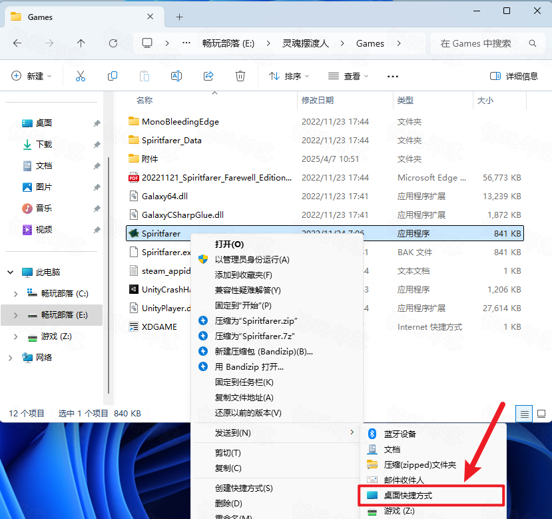
Task: Go forward with the right arrow
Action: click(x=49, y=43)
